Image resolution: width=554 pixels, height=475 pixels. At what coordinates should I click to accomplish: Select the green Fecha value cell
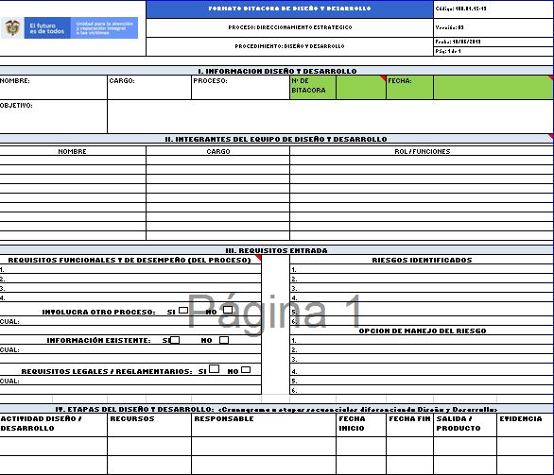pos(493,87)
